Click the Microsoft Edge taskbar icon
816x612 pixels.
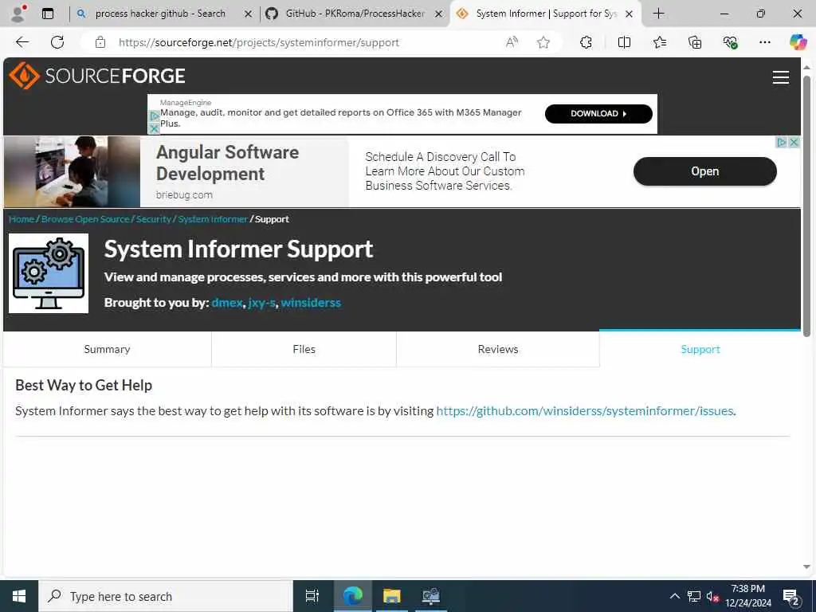coord(352,596)
